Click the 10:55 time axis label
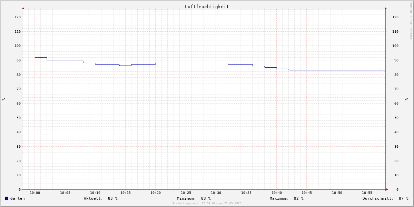414x207 pixels. click(x=367, y=193)
